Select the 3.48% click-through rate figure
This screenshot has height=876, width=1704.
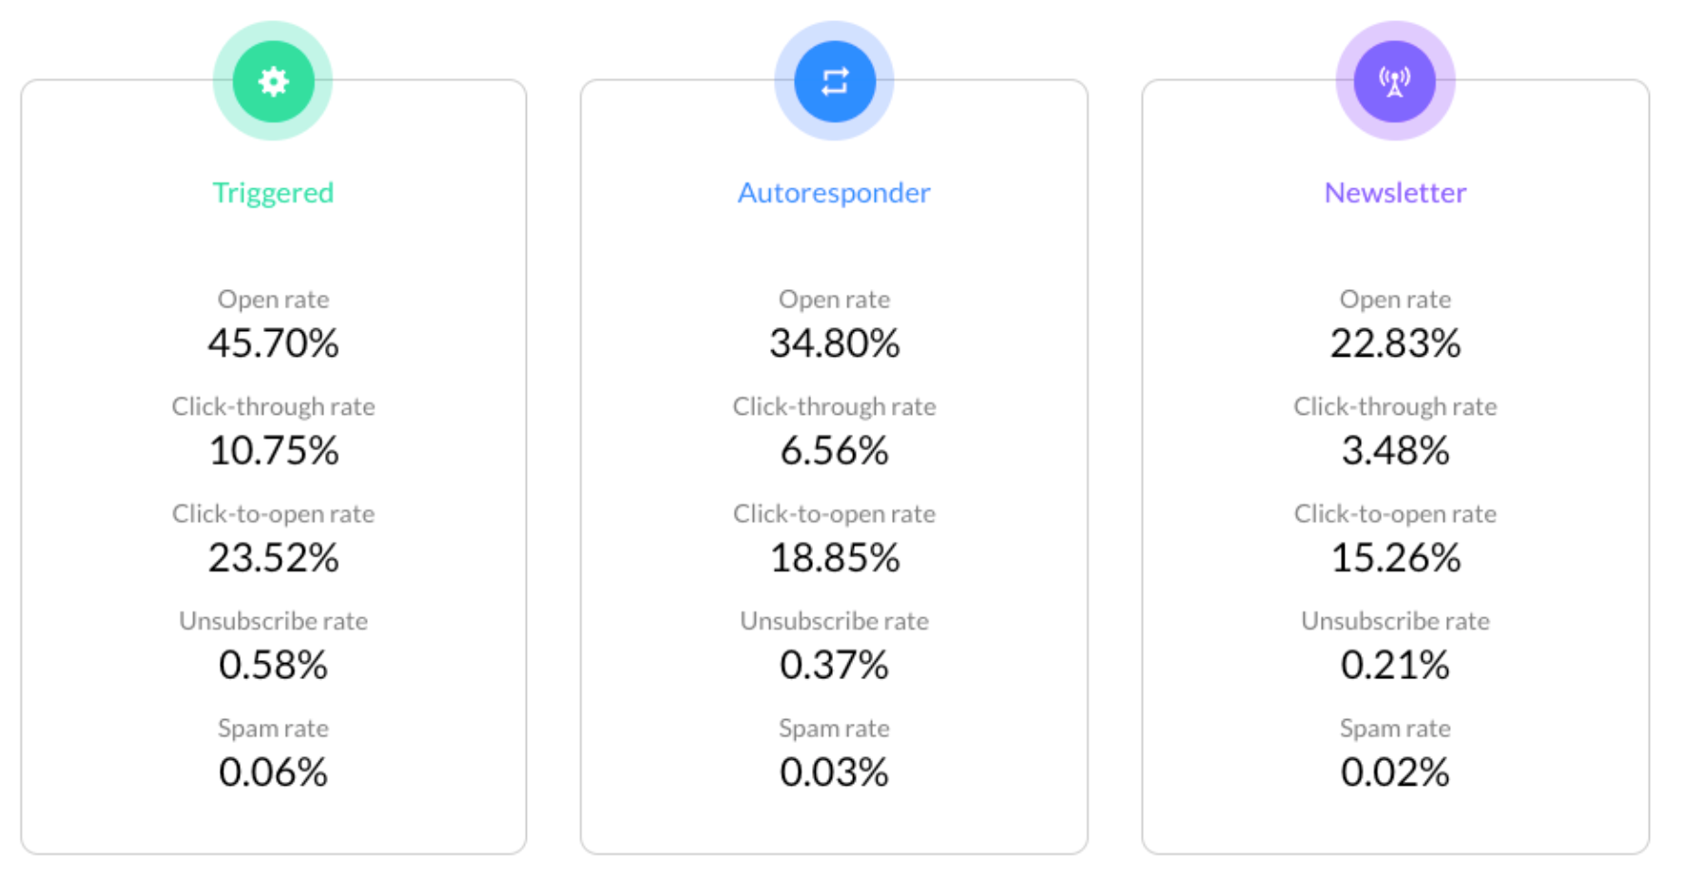click(1395, 451)
